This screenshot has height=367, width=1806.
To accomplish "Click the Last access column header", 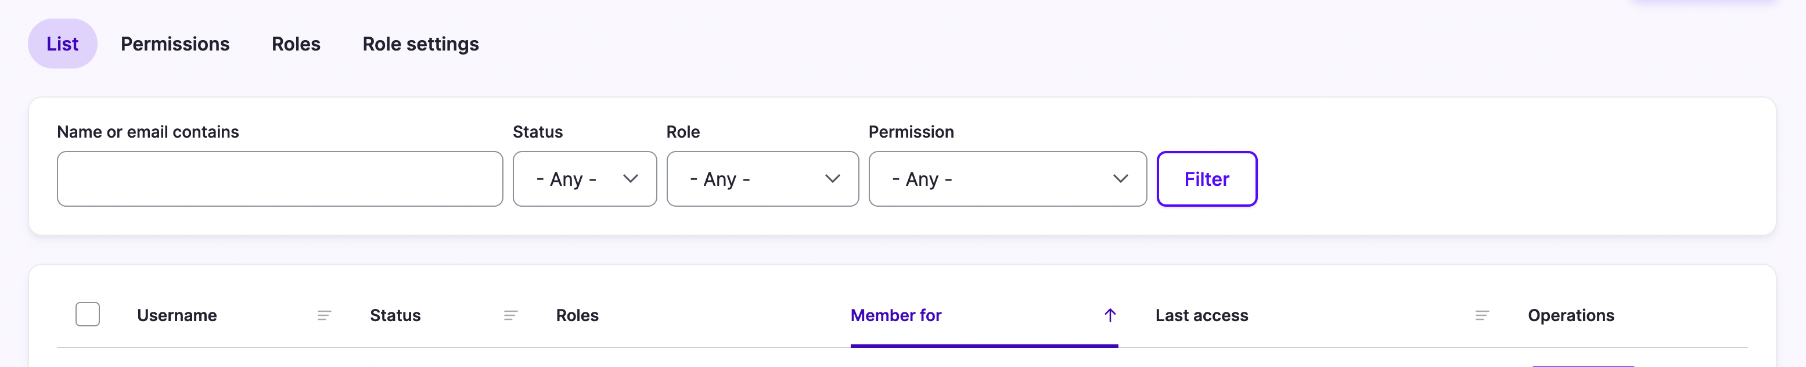I will (x=1201, y=315).
